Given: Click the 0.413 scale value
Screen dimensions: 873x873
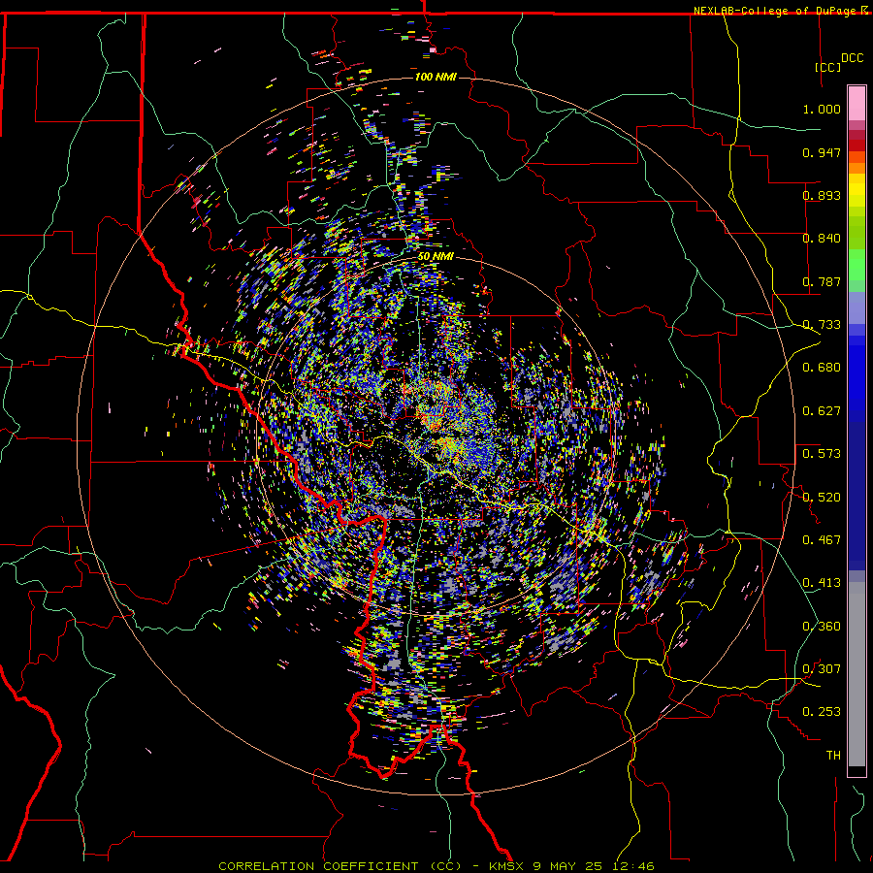Looking at the screenshot, I should coord(822,583).
